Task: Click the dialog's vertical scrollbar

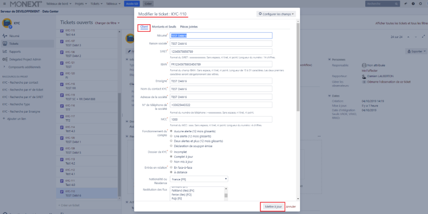Action: [298, 71]
